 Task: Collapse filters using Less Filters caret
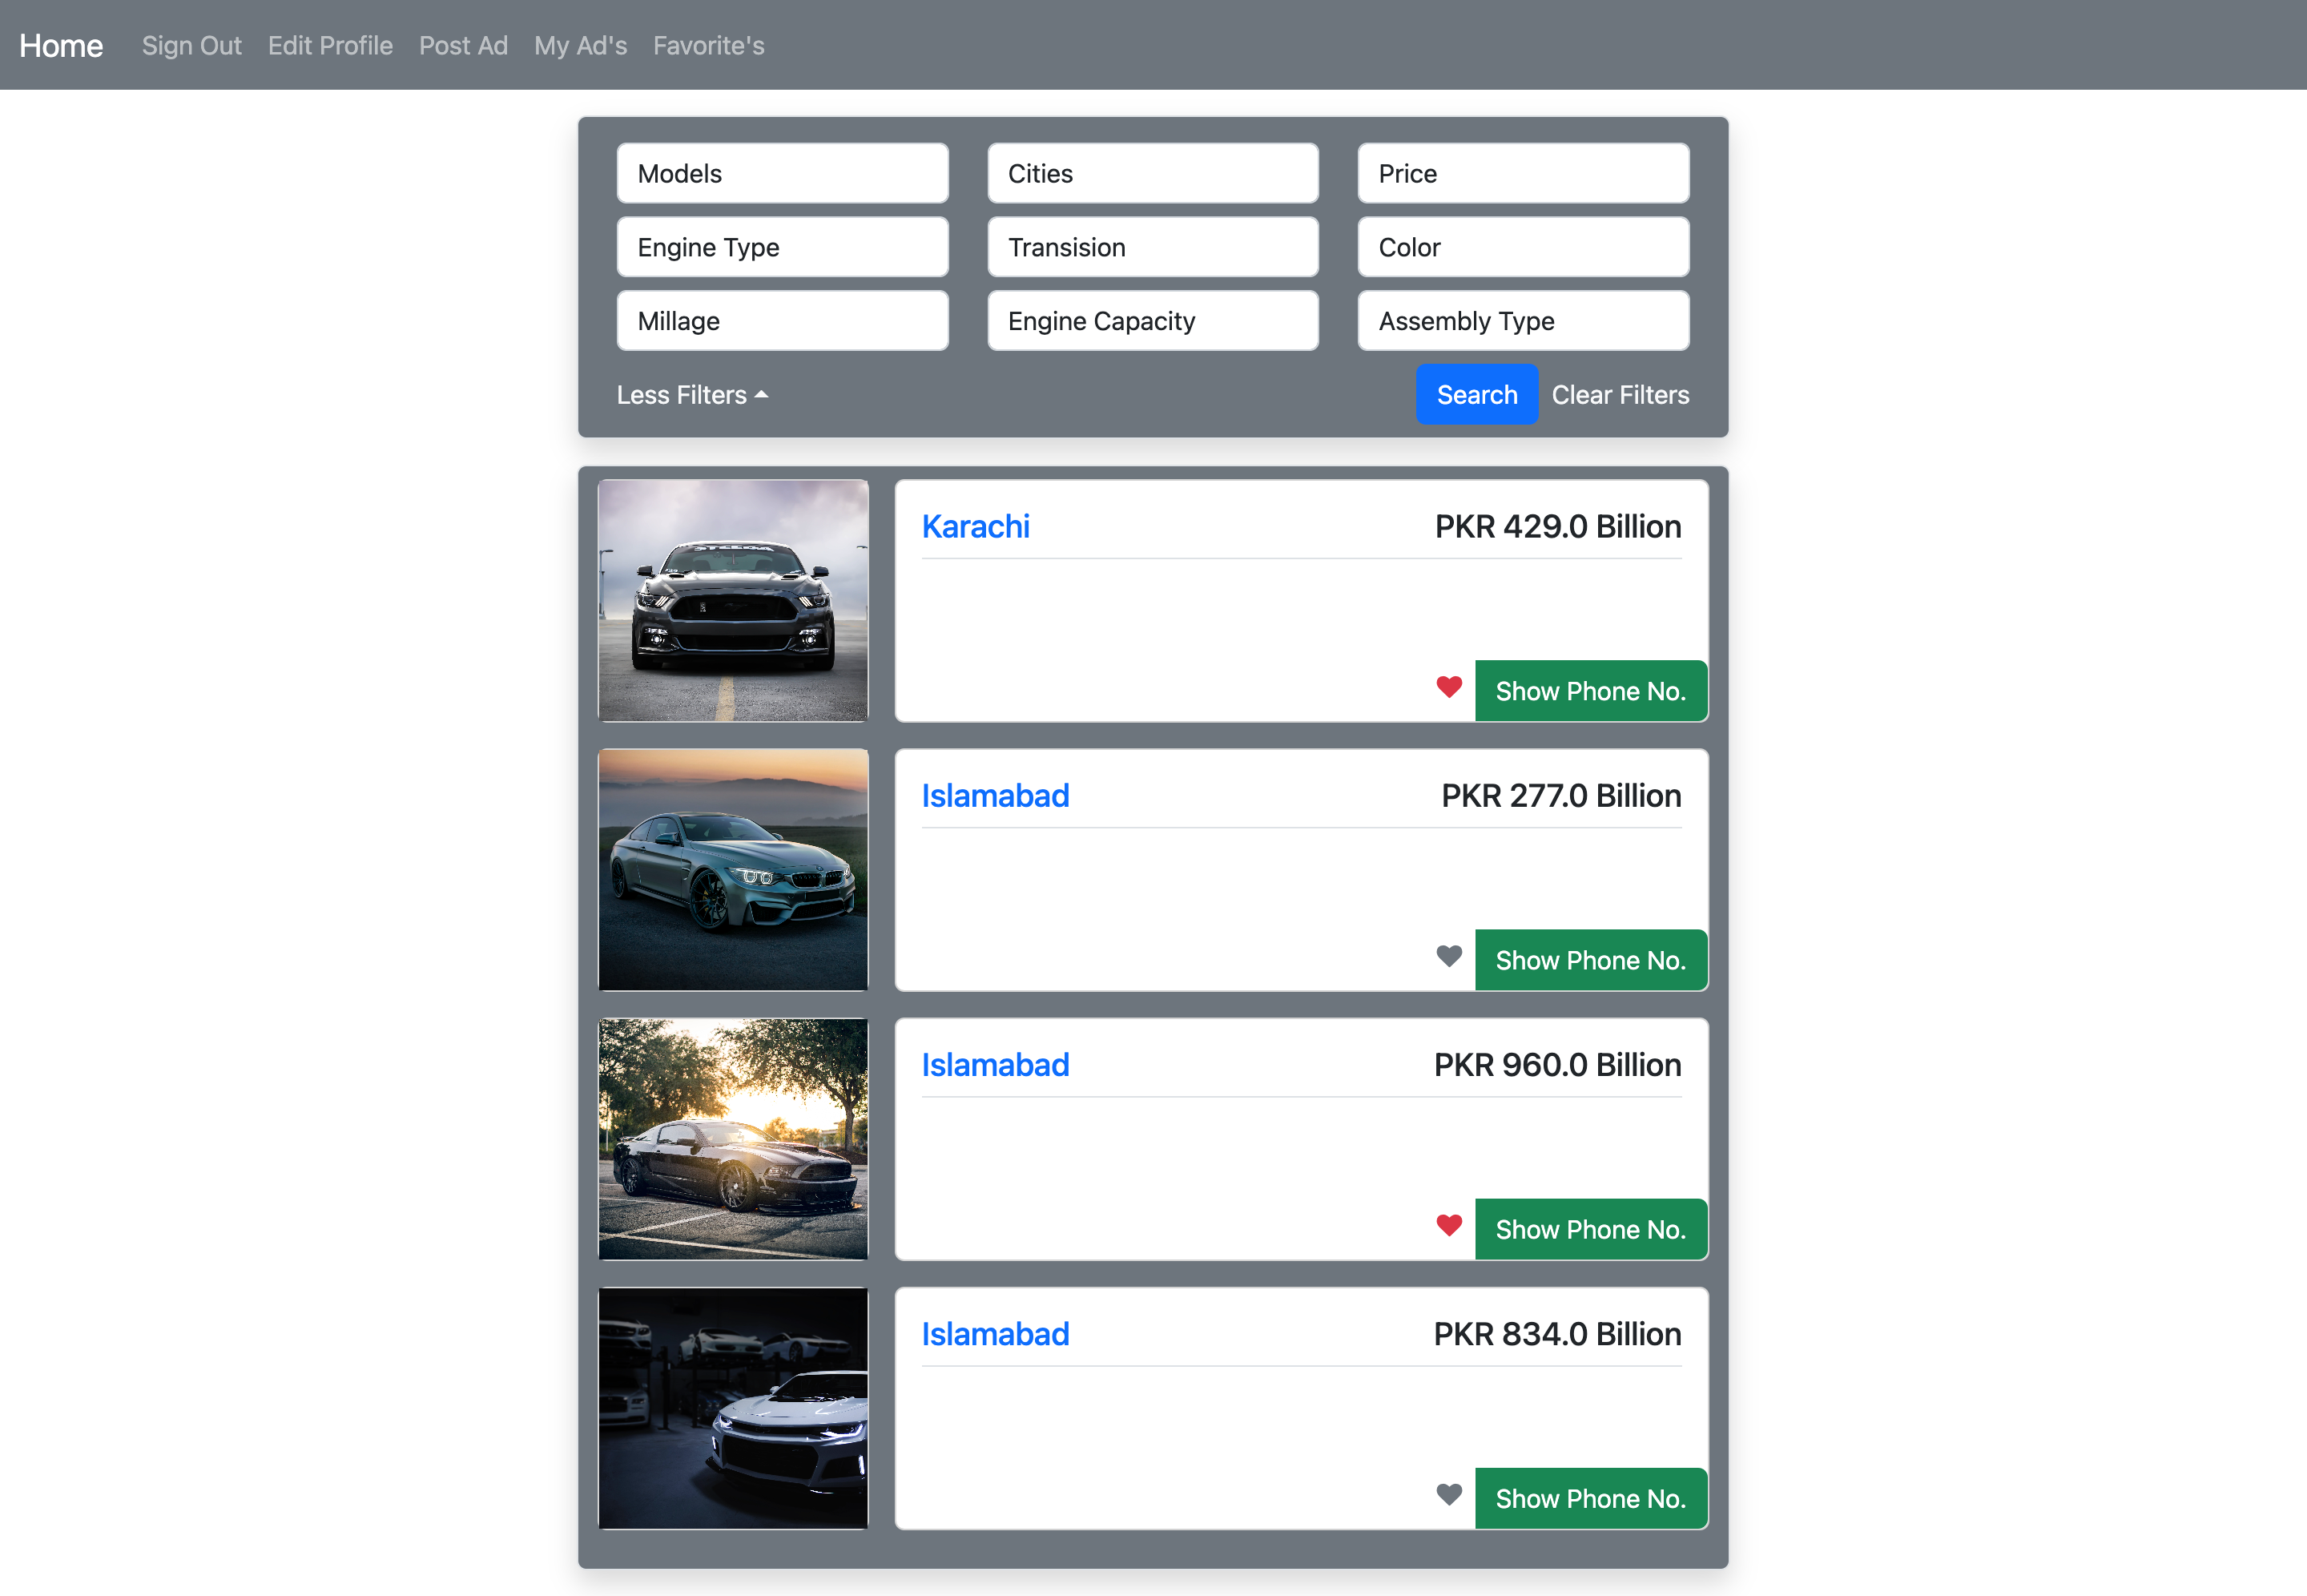point(692,395)
